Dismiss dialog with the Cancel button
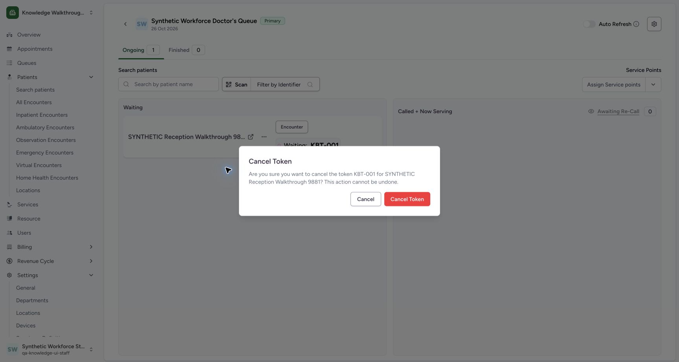Screen dimensions: 679x362 (365, 199)
